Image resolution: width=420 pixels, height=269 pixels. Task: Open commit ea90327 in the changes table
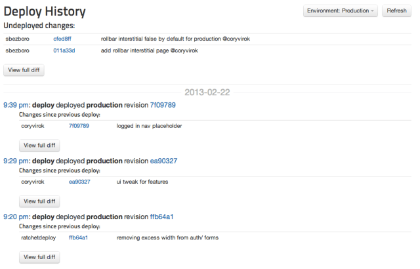[79, 181]
